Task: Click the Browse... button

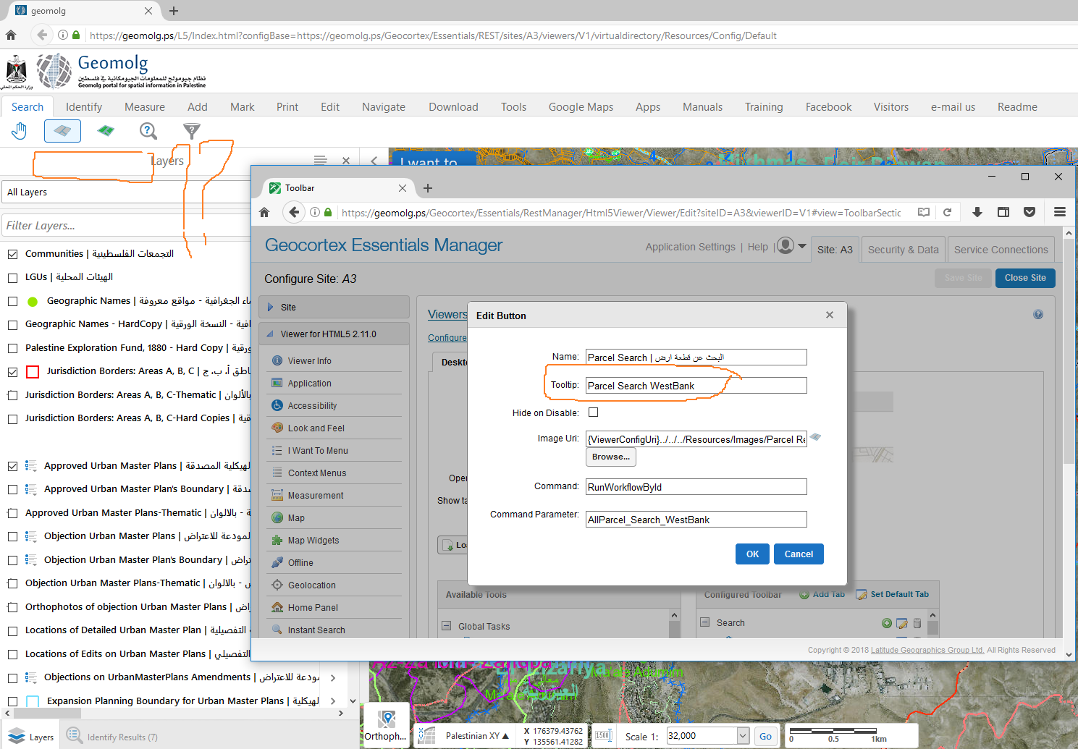Action: [x=611, y=457]
